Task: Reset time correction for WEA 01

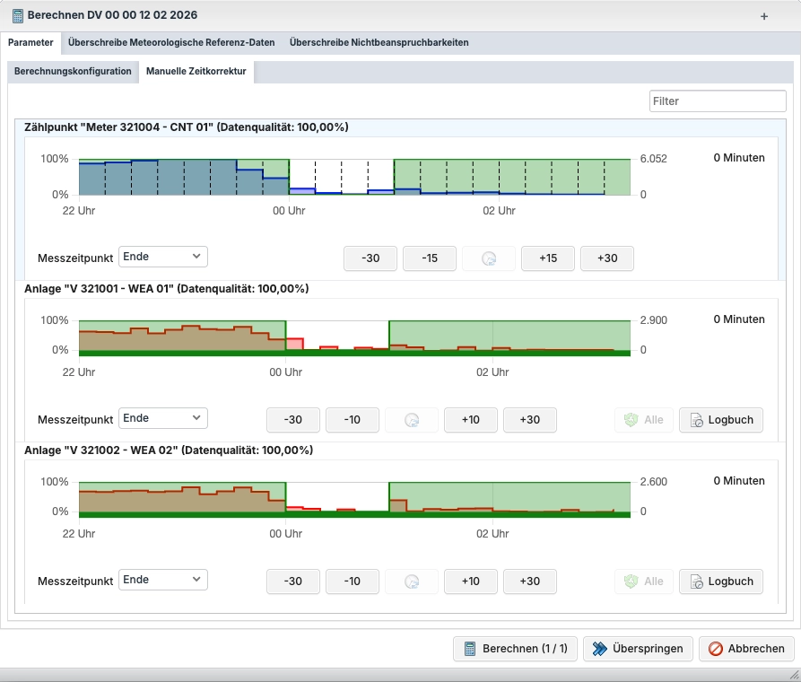Action: click(x=412, y=420)
